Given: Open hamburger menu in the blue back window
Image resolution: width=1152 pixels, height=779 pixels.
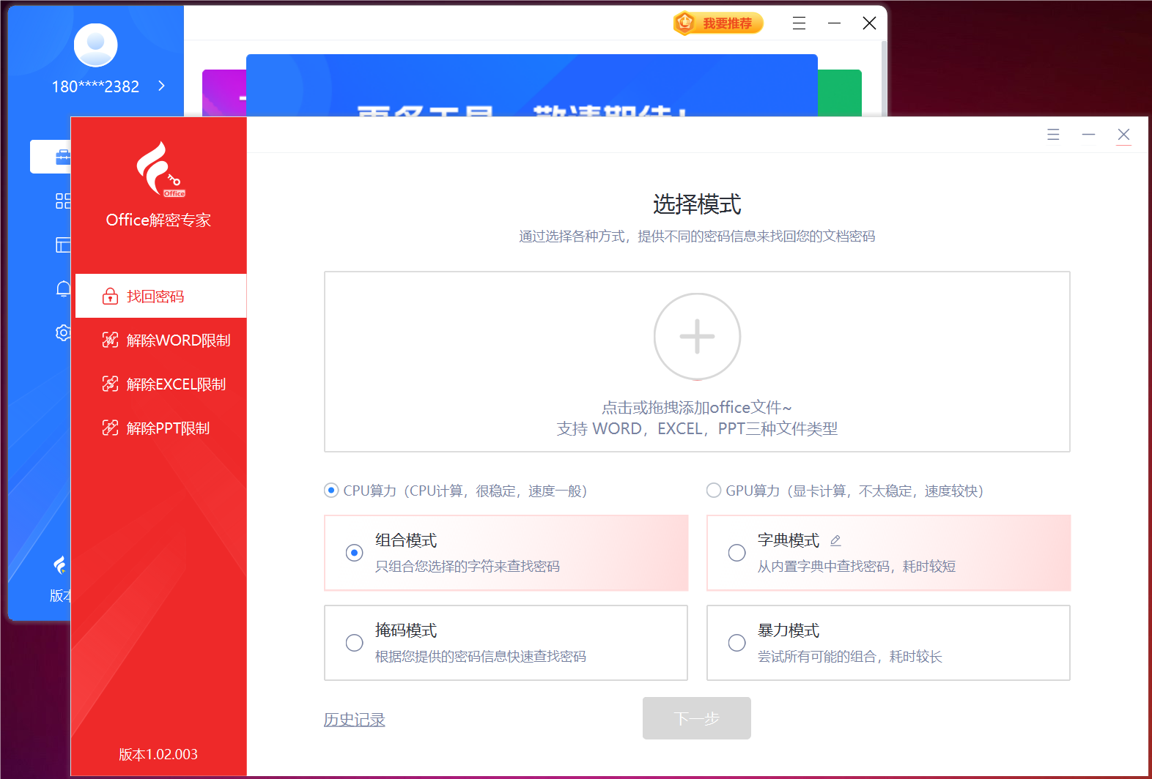Looking at the screenshot, I should point(799,23).
